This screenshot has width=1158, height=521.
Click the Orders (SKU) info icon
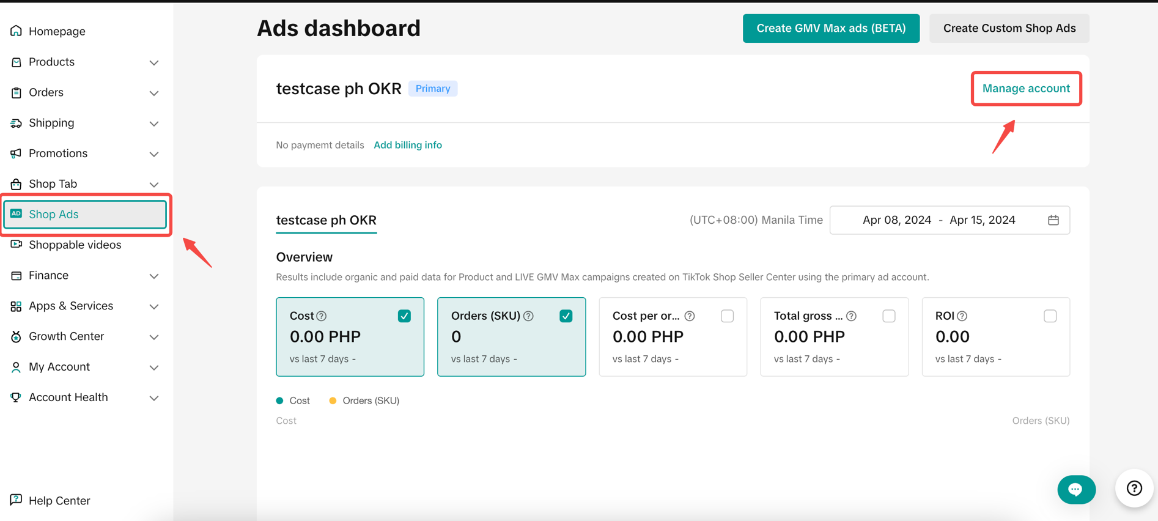pos(529,316)
